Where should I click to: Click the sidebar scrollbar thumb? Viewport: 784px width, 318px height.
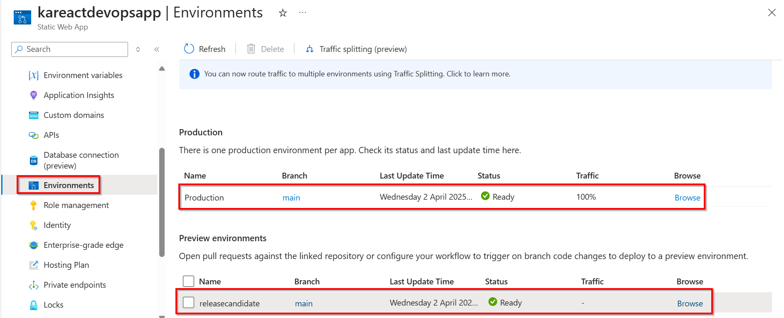tap(162, 203)
